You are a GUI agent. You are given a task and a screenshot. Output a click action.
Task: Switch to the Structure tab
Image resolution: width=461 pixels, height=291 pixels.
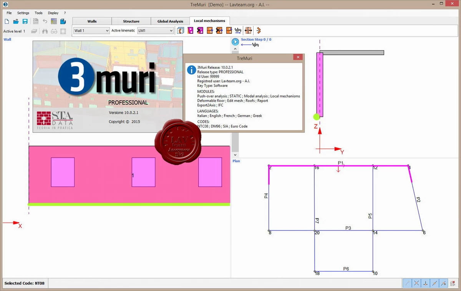pos(131,21)
